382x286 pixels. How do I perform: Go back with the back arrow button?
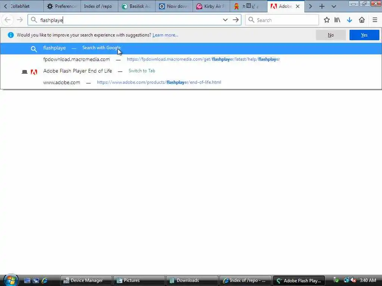pyautogui.click(x=7, y=20)
